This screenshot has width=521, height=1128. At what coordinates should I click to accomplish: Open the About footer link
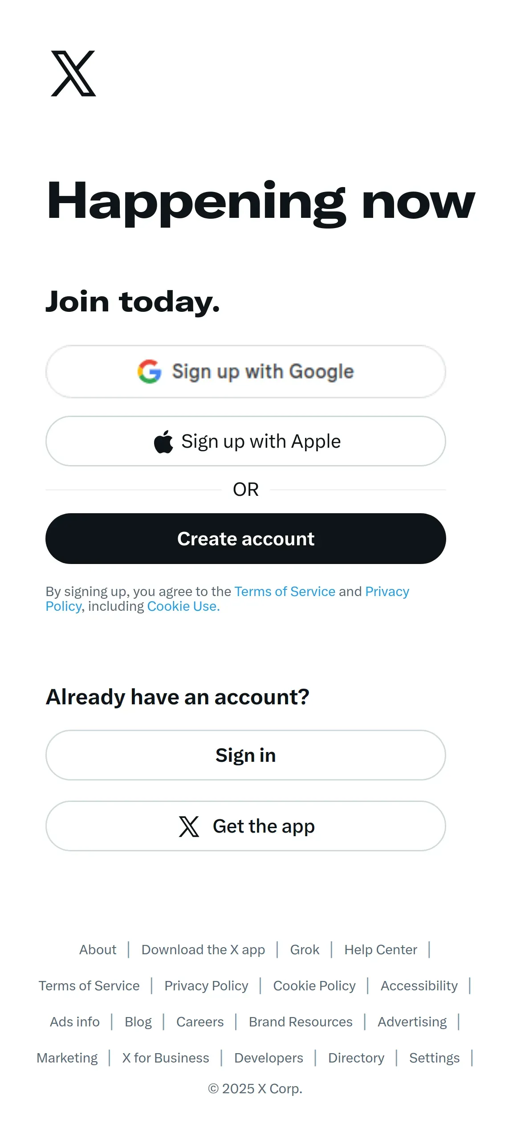pos(98,950)
